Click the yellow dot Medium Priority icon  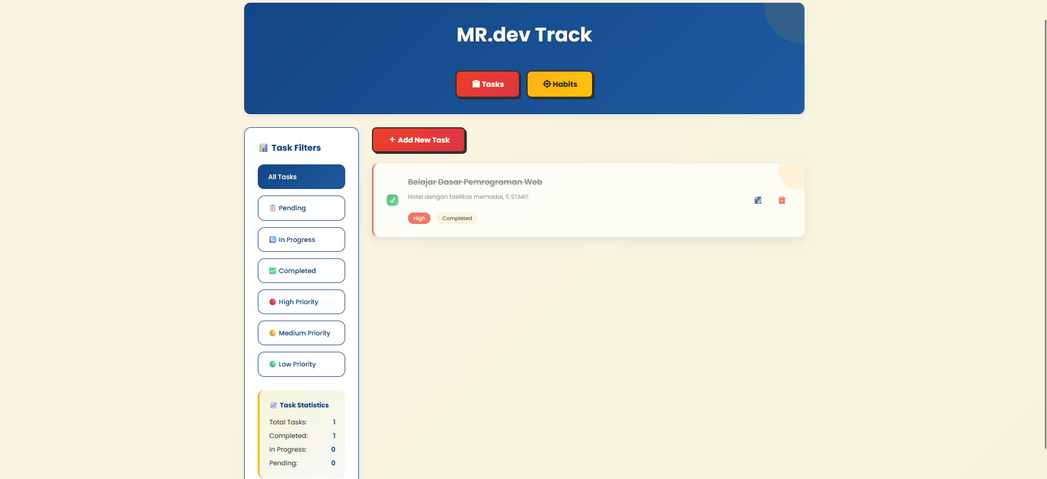click(x=273, y=333)
